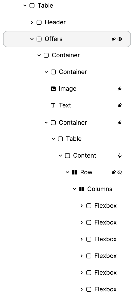Click the T icon of Text layer

(x=53, y=105)
